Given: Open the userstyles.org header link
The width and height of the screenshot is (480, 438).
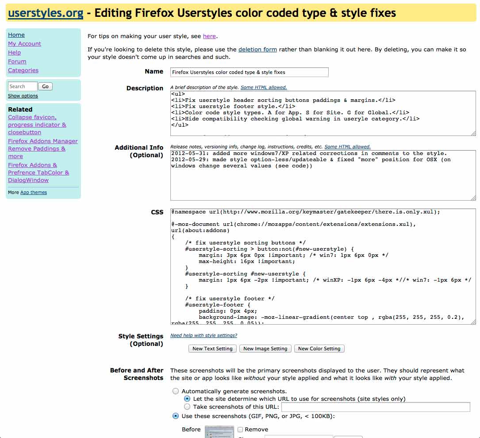Looking at the screenshot, I should coord(46,13).
